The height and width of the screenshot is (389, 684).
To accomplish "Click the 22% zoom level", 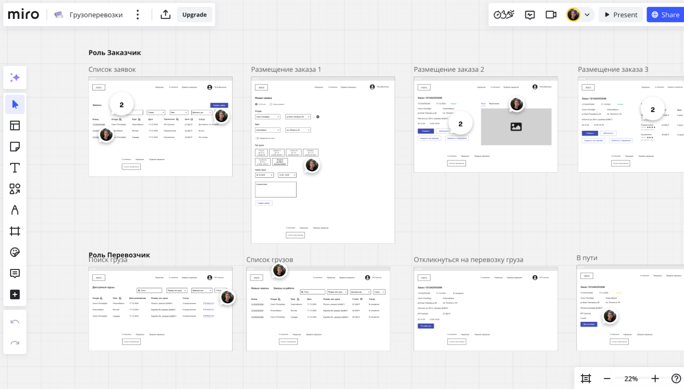I will 631,379.
